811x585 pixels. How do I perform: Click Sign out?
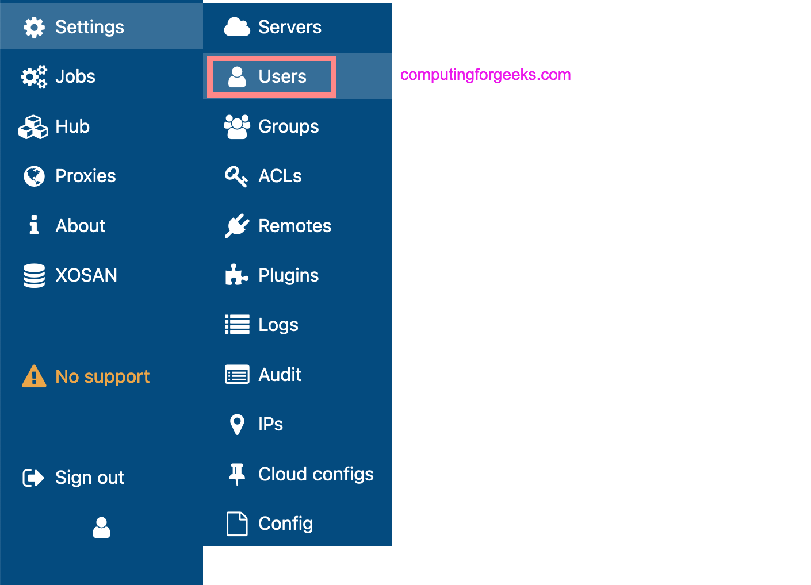89,477
